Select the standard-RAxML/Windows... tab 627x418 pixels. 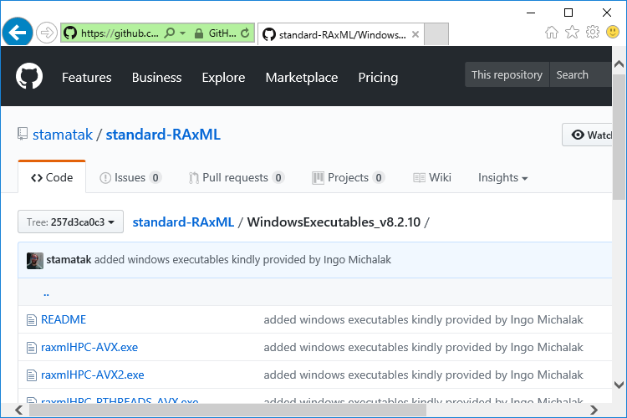(x=341, y=34)
